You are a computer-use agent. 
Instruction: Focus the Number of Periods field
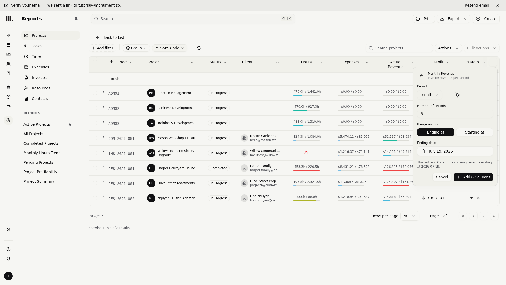pyautogui.click(x=455, y=114)
